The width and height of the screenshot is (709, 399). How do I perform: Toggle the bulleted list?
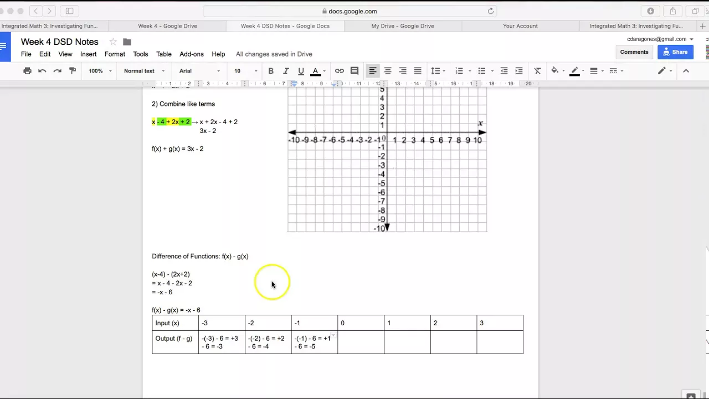[x=481, y=71]
